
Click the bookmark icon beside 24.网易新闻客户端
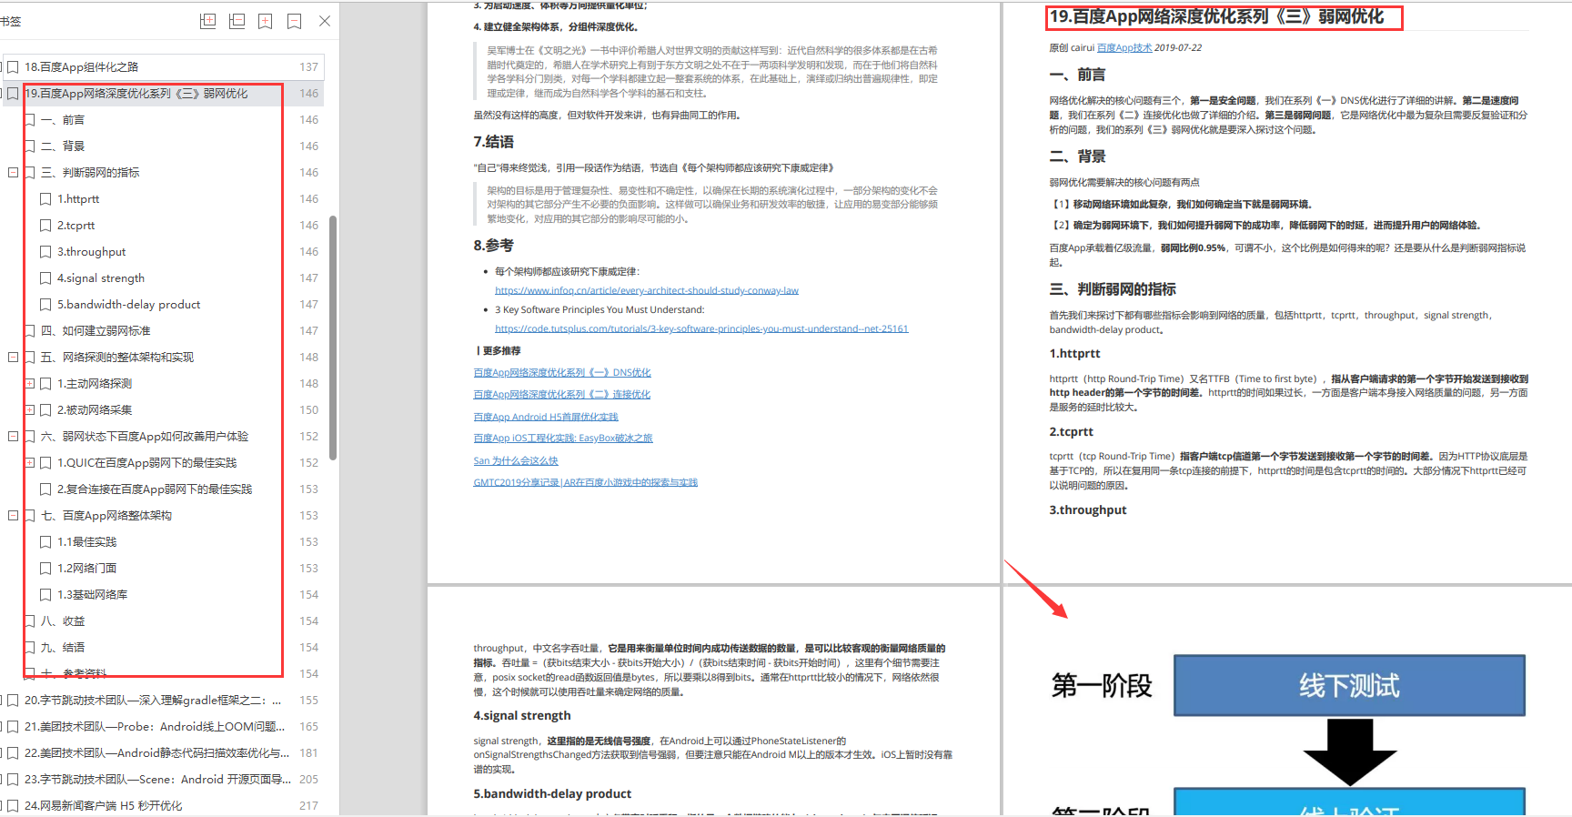(13, 806)
